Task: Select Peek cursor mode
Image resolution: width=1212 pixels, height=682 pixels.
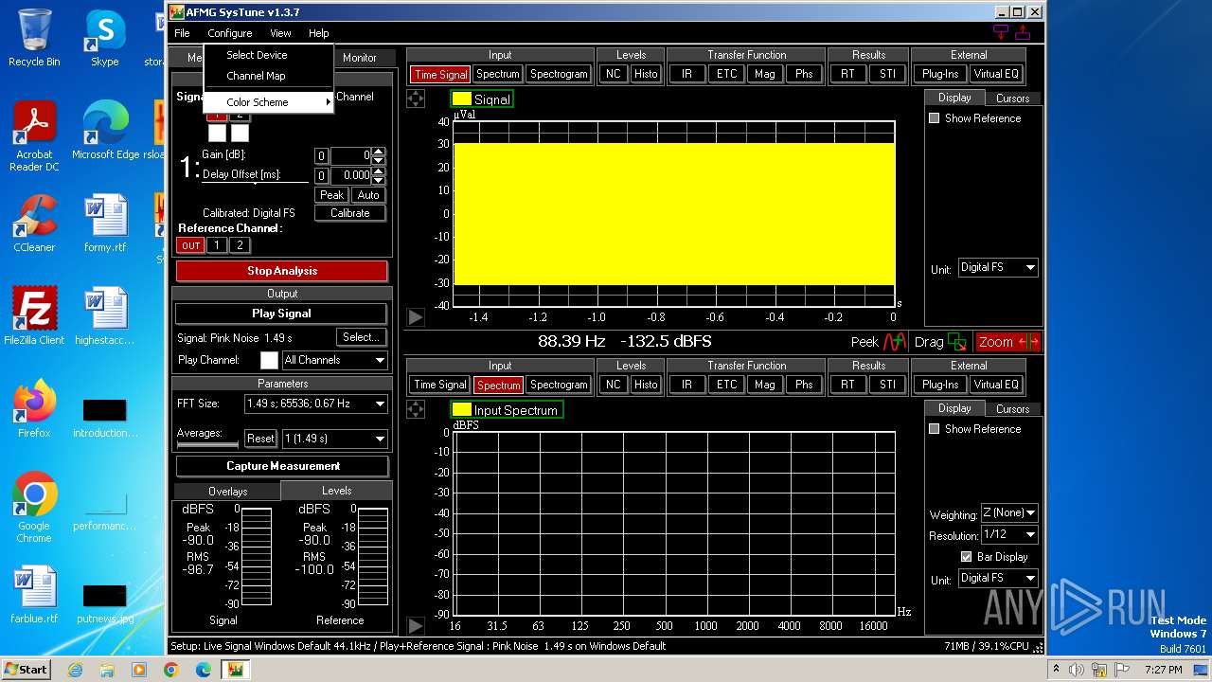Action: [880, 342]
